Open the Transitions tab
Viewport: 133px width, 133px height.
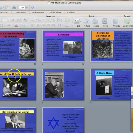(20, 13)
